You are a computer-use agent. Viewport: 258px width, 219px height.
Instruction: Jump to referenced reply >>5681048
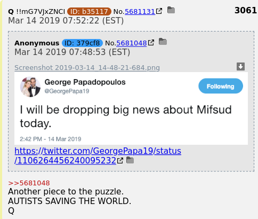pyautogui.click(x=29, y=183)
